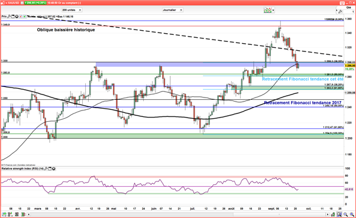
Task: Expand the chart style dropdown arrow
Action: (273, 10)
